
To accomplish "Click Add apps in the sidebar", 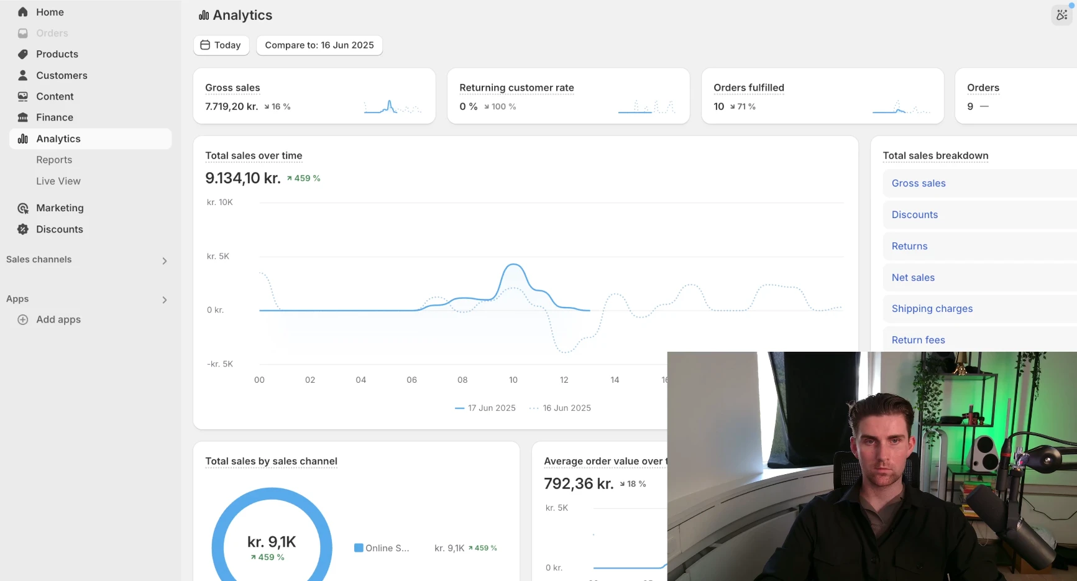I will 58,319.
